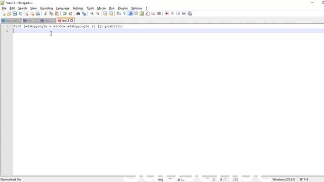This screenshot has height=182, width=324.
Task: Print the document with the Print icon
Action: pyautogui.click(x=38, y=14)
